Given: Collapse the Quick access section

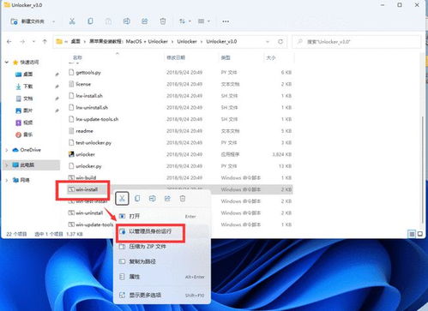Looking at the screenshot, I should (x=7, y=63).
